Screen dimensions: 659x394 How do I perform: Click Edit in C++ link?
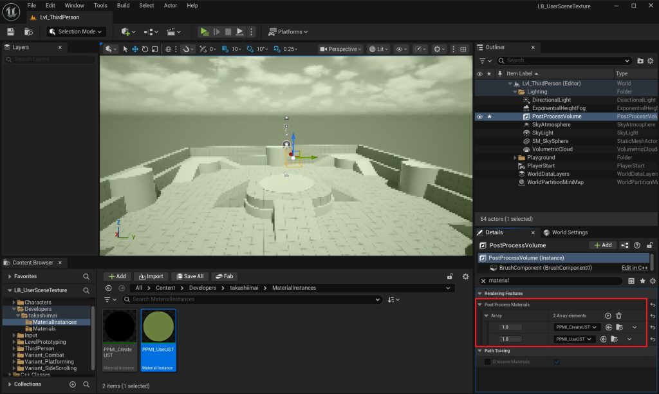(x=634, y=268)
